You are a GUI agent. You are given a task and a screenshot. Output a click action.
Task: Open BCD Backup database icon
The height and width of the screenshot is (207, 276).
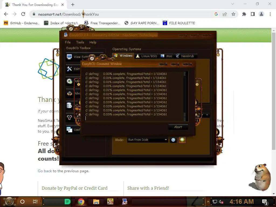[x=69, y=105]
